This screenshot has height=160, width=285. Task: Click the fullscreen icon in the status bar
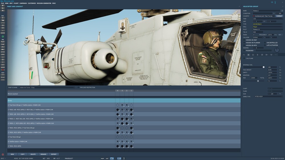pos(124,159)
